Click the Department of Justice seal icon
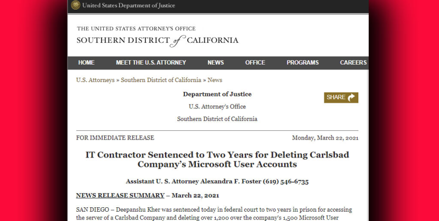The height and width of the screenshot is (221, 439). tap(75, 5)
